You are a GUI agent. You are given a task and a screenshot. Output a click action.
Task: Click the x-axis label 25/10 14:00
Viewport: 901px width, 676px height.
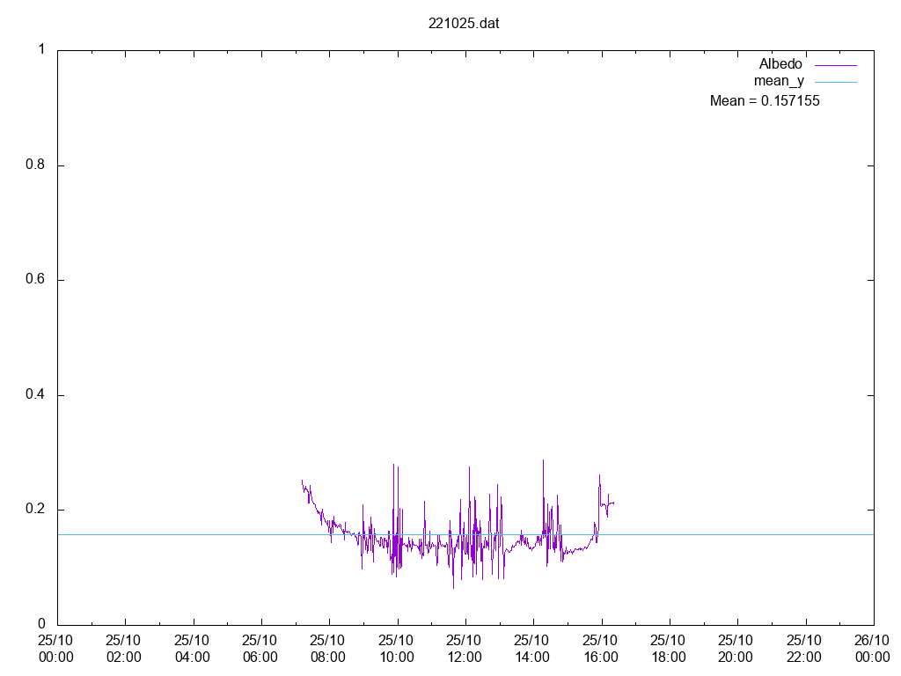[x=531, y=649]
